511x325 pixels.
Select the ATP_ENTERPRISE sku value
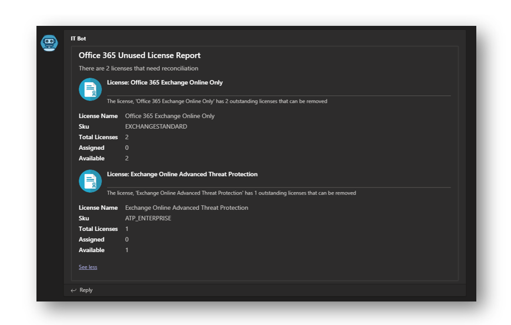click(x=148, y=218)
